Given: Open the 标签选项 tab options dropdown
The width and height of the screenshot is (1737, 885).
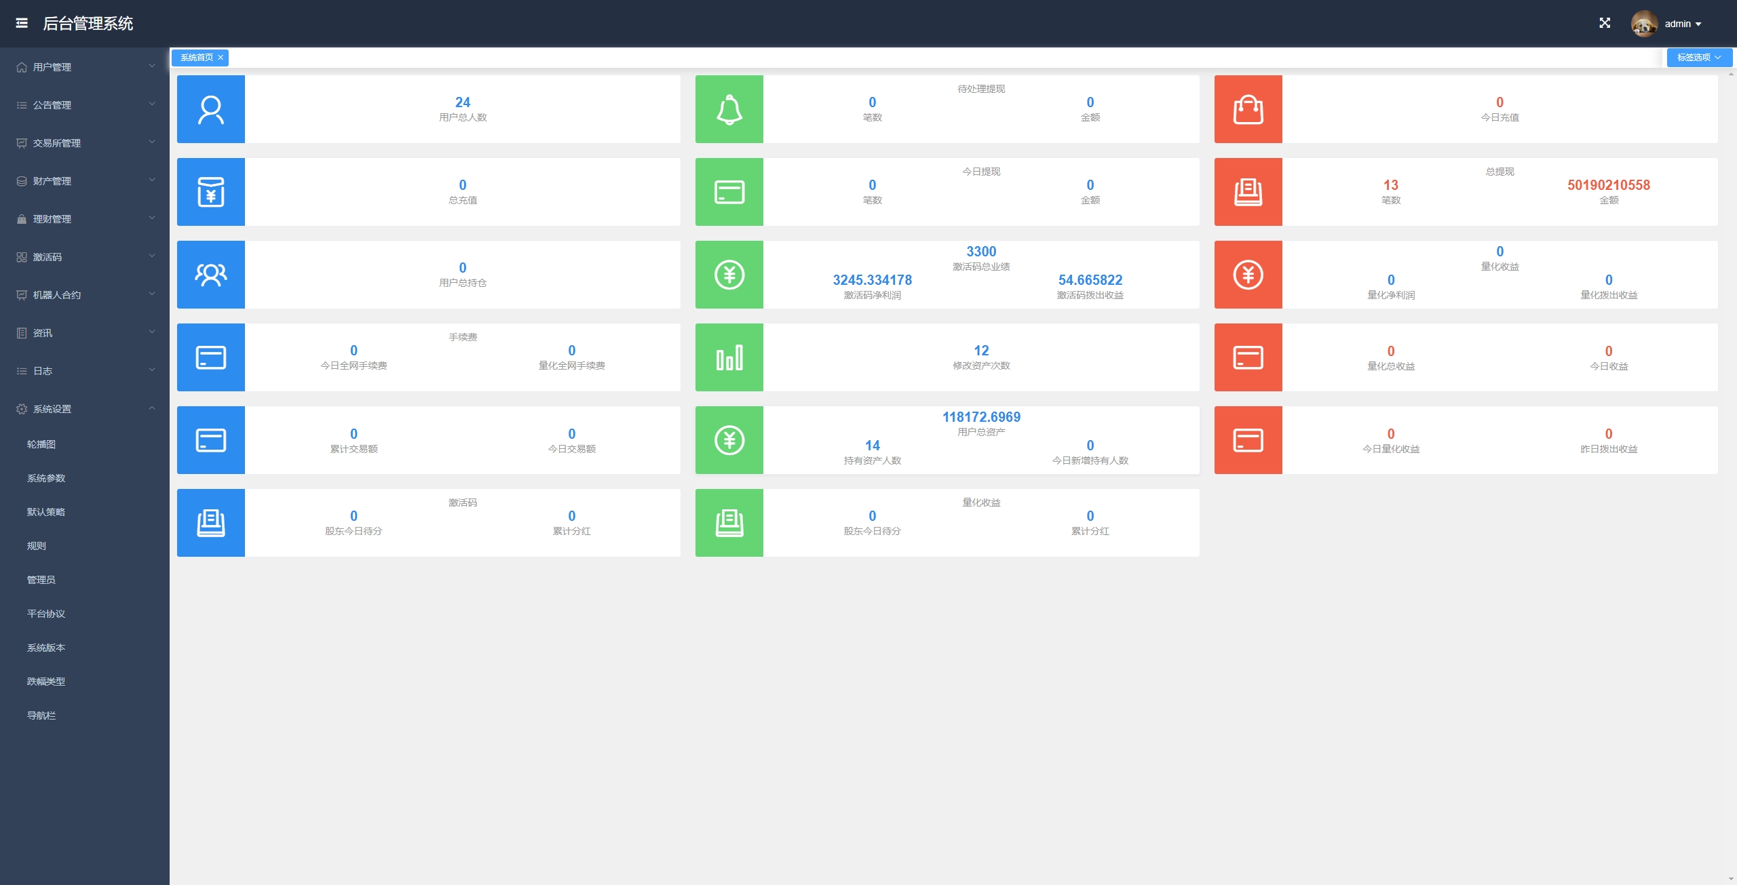Looking at the screenshot, I should 1699,58.
